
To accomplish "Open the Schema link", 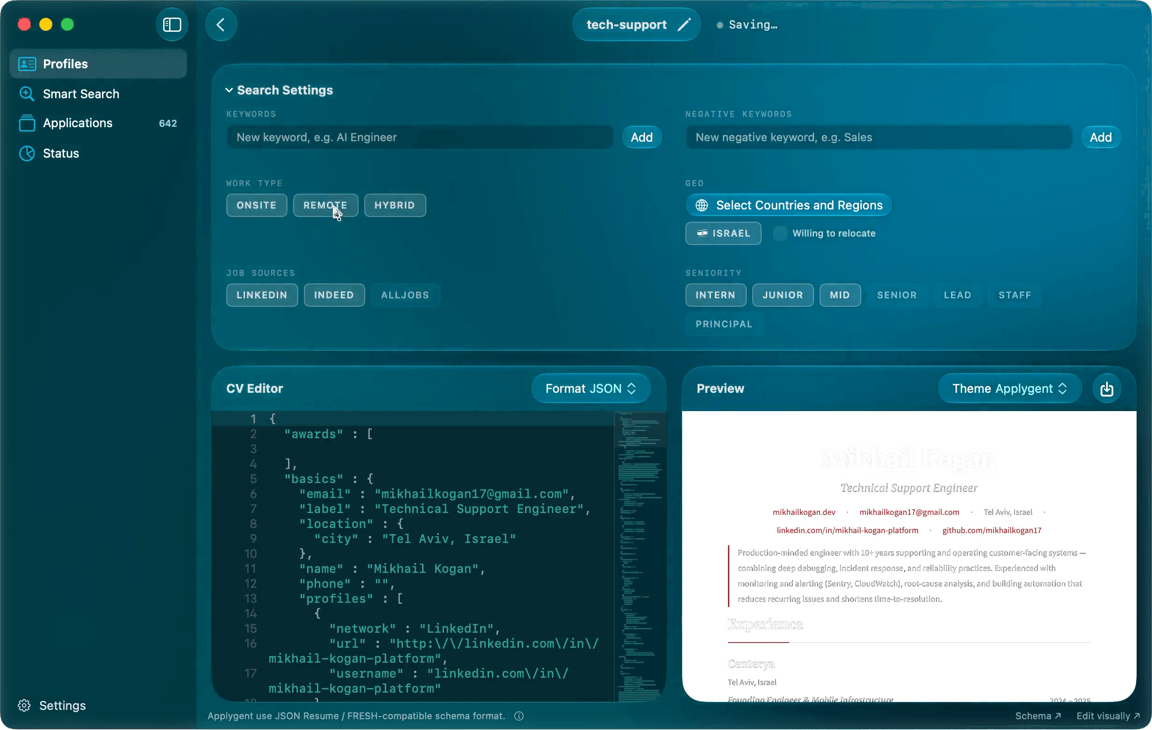I will (x=1038, y=716).
